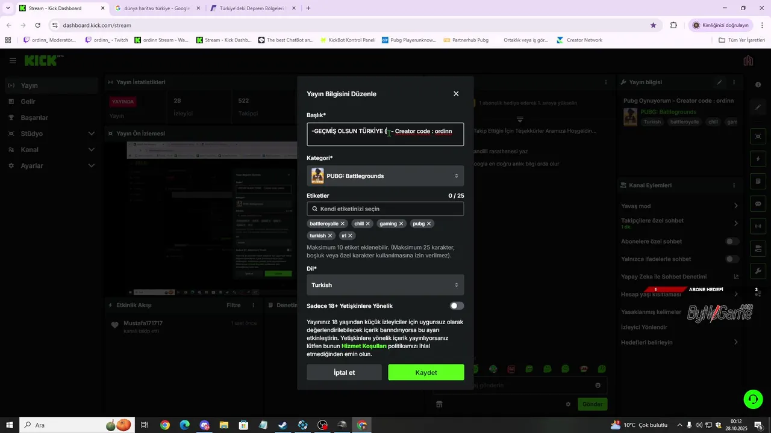Open the Creator Network bookmark
The width and height of the screenshot is (771, 433).
pos(579,40)
